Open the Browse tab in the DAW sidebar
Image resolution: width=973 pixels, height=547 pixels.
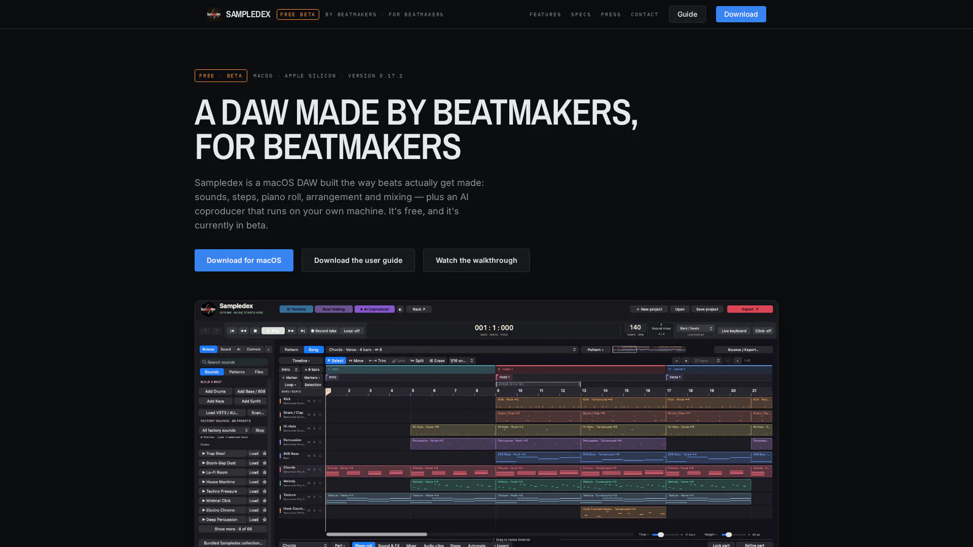[208, 349]
